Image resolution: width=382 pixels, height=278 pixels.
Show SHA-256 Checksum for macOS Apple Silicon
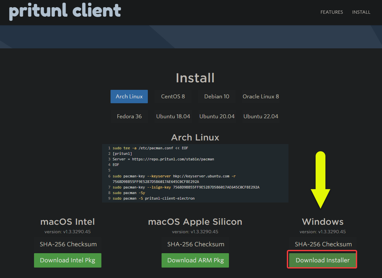pos(195,244)
